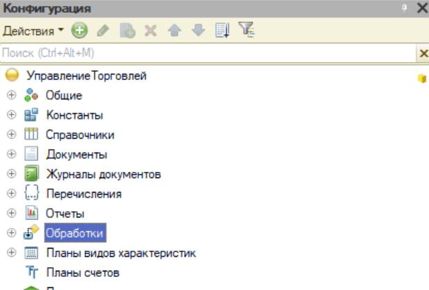Click the Filter by subsystems icon
Screen dimensions: 429x290
click(246, 30)
